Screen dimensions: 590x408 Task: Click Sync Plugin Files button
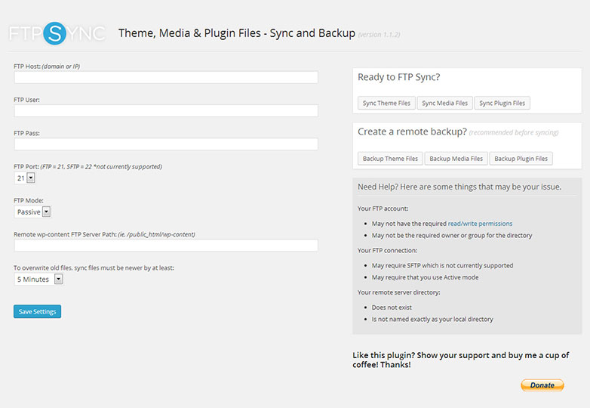[x=502, y=103]
